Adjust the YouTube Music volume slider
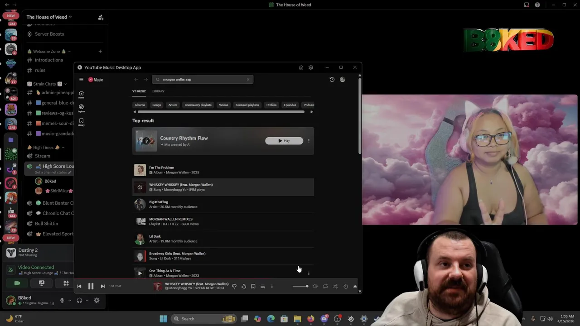This screenshot has width=580, height=326. (x=300, y=286)
